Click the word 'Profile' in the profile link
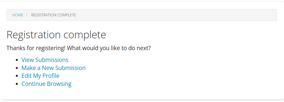 click(51, 76)
